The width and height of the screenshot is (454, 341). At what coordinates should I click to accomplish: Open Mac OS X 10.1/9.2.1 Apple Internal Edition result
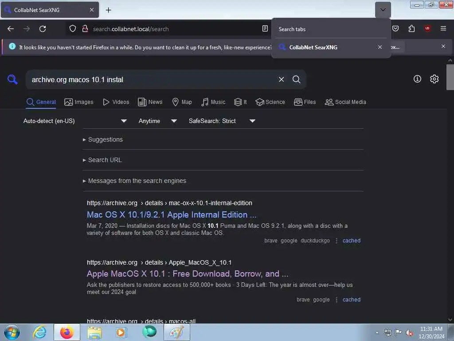[172, 214]
